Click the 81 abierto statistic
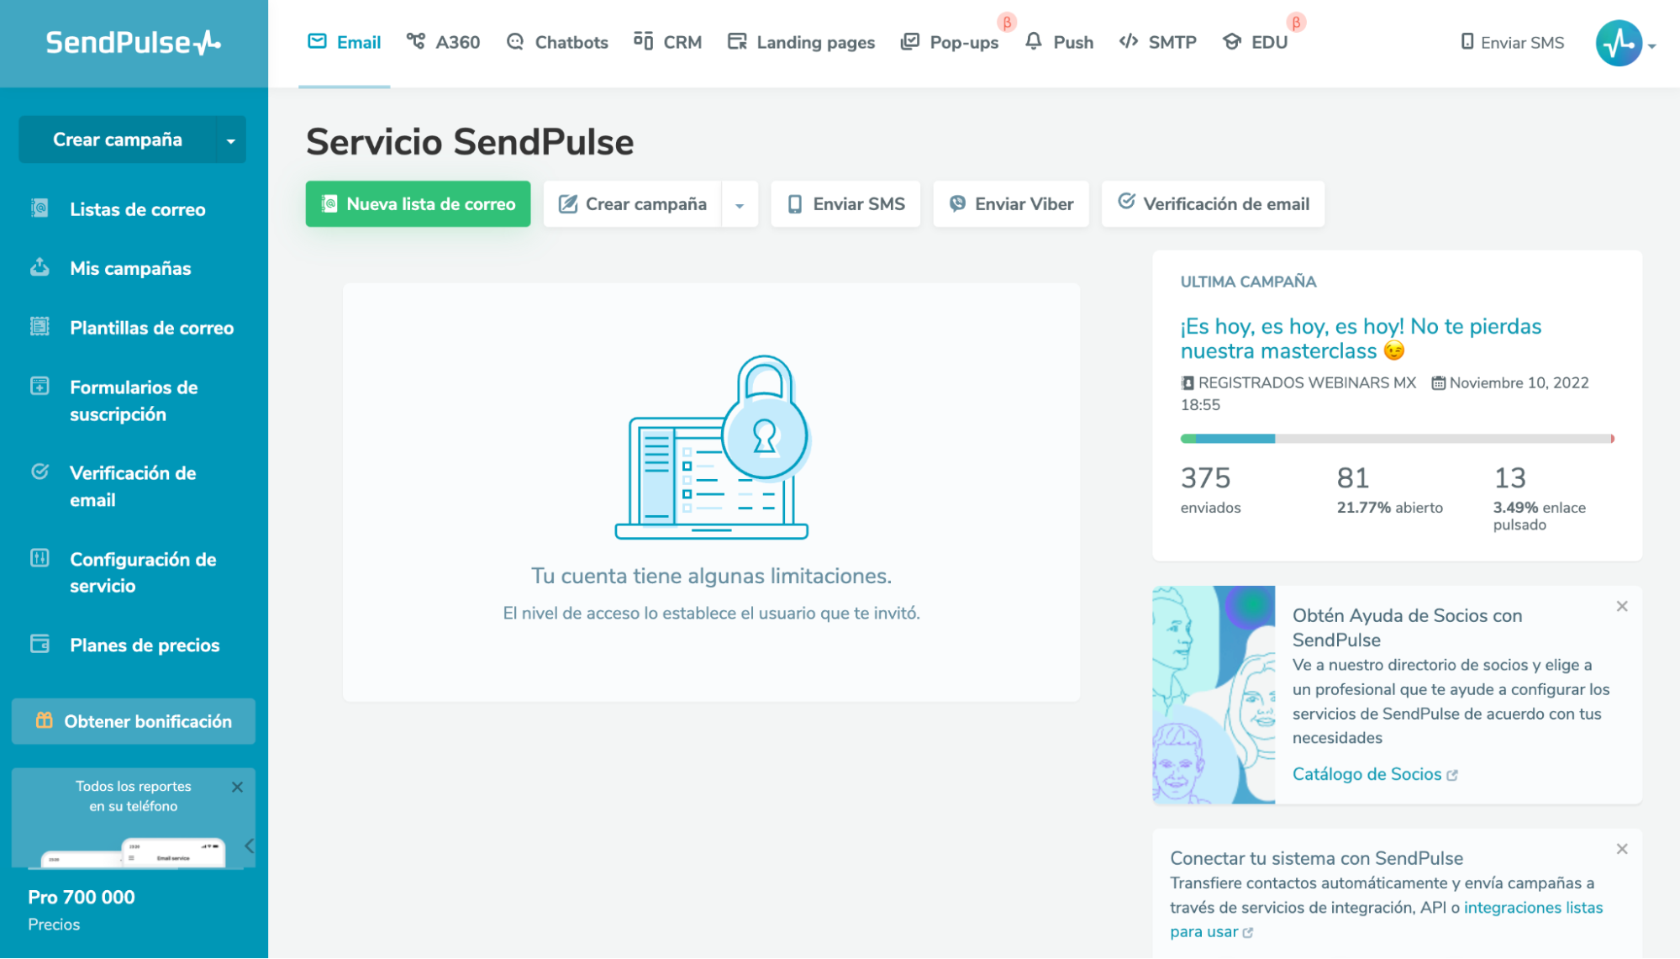Viewport: 1680px width, 959px height. tap(1389, 489)
